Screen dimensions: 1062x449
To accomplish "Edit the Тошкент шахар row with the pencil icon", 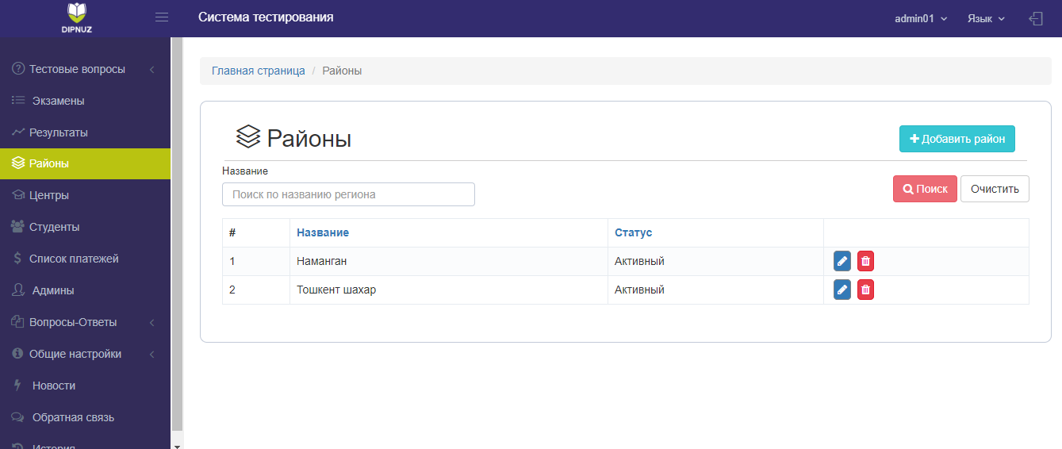I will click(x=842, y=290).
